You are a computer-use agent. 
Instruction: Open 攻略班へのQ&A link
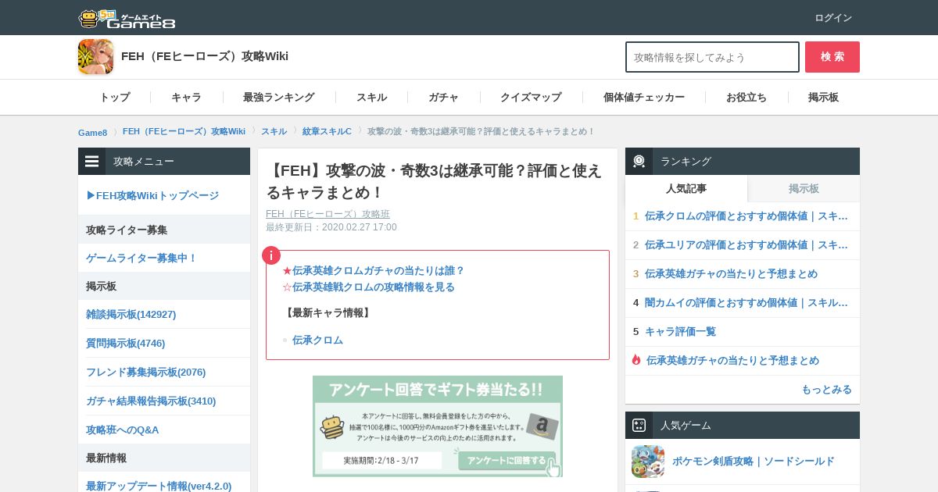(x=122, y=430)
